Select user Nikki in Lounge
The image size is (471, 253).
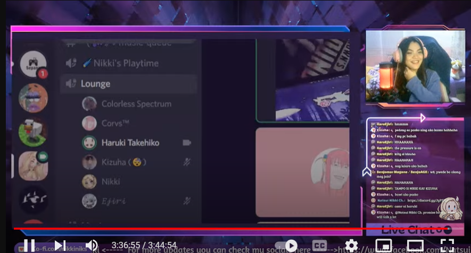136,182
